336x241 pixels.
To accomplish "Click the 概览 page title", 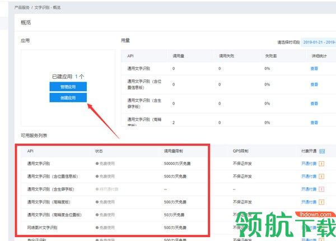I will click(x=26, y=22).
